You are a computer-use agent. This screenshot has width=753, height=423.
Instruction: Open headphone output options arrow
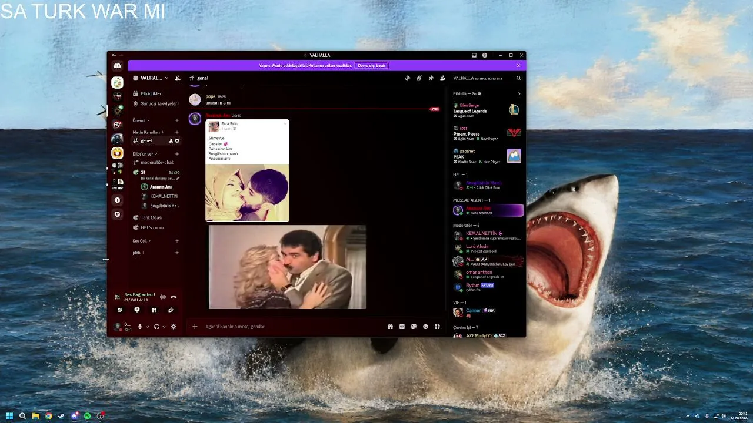coord(164,327)
